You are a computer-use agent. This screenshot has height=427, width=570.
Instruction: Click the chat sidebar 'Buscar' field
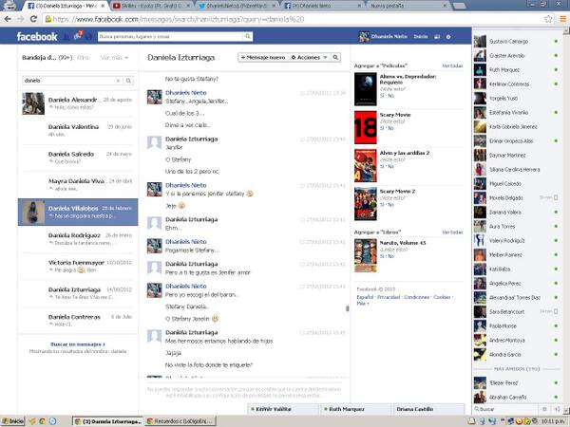[507, 409]
